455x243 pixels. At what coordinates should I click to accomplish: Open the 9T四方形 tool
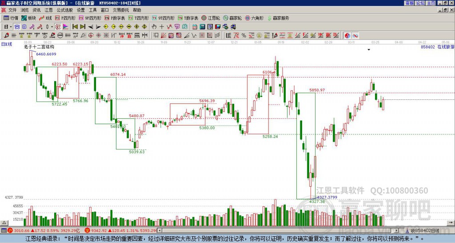click(163, 18)
